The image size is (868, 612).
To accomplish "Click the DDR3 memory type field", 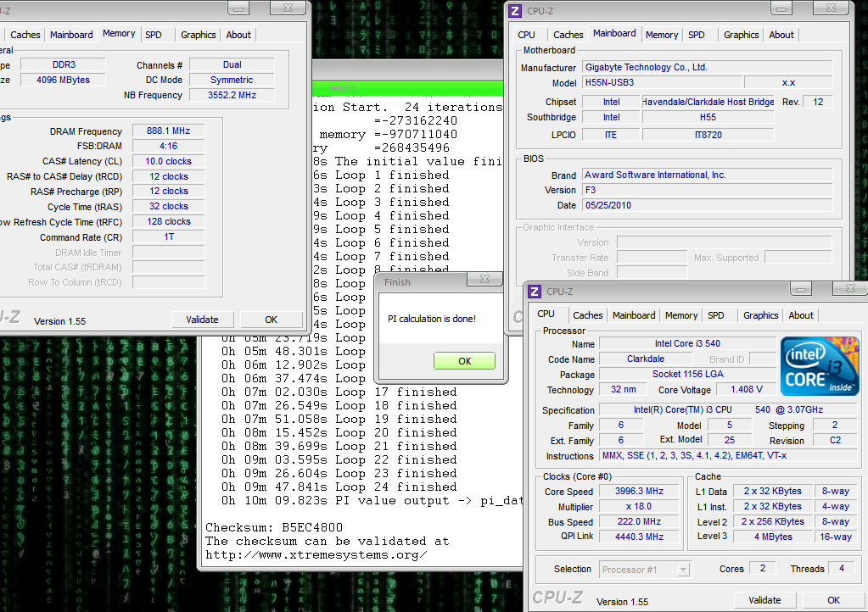I will [64, 64].
